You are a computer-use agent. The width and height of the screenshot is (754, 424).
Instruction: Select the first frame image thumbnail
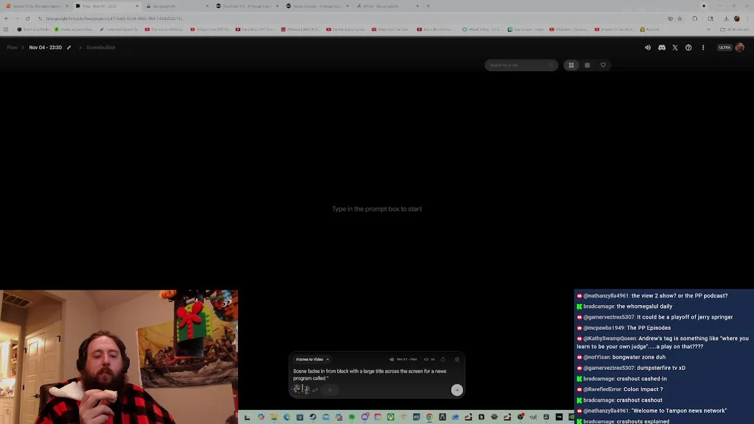(301, 389)
